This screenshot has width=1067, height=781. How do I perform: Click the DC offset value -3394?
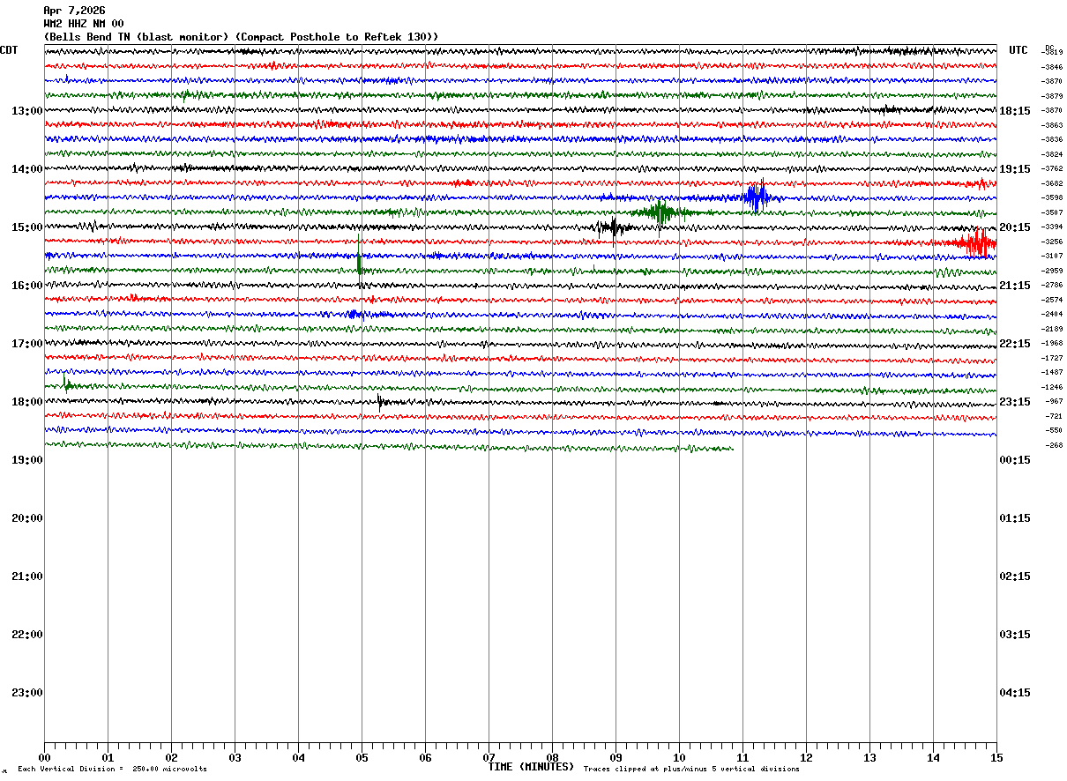[1053, 227]
